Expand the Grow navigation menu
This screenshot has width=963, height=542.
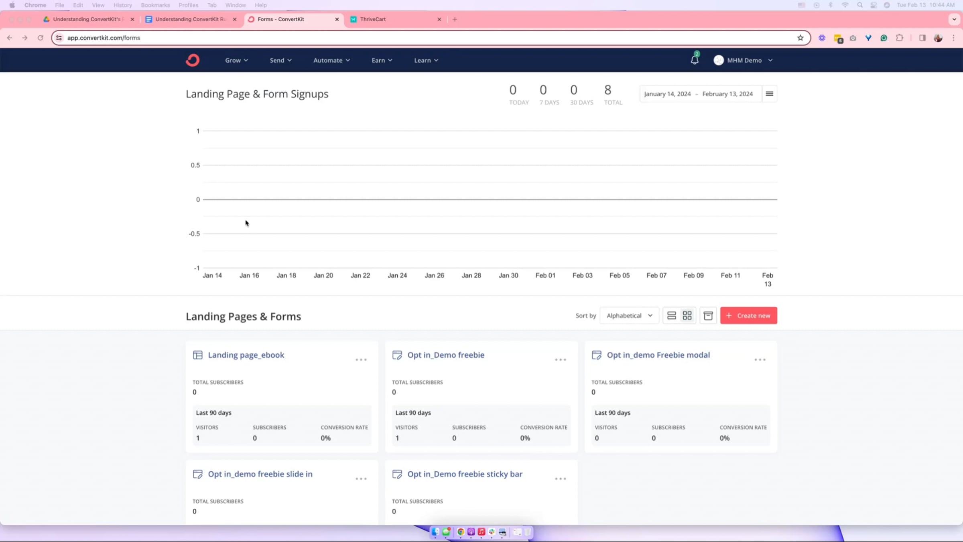pyautogui.click(x=236, y=60)
